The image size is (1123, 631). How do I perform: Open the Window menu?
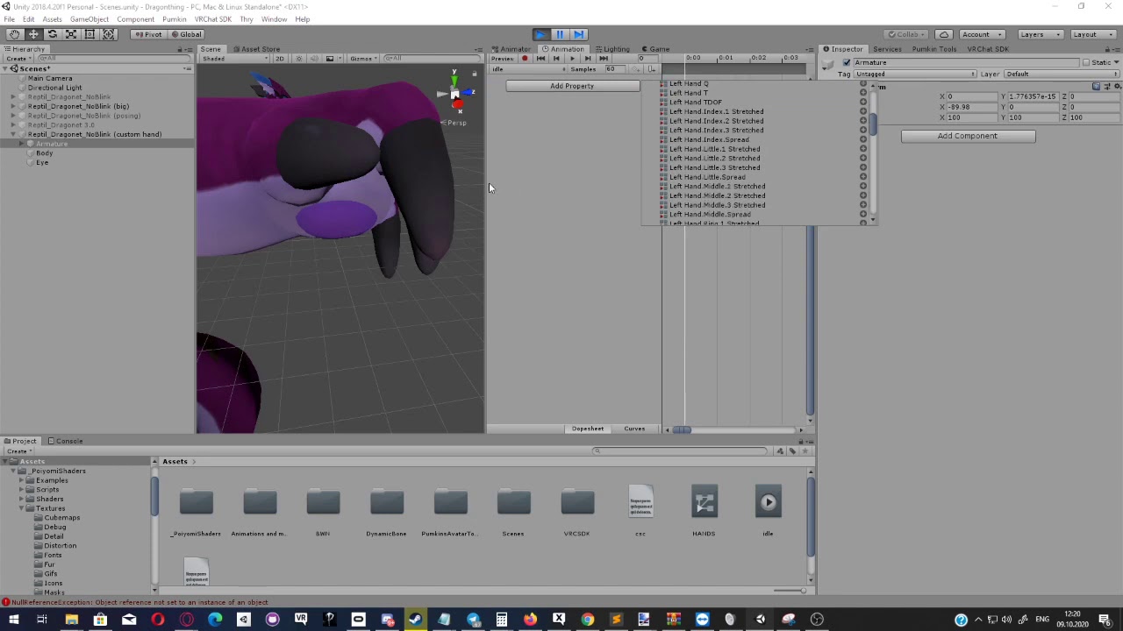(274, 19)
